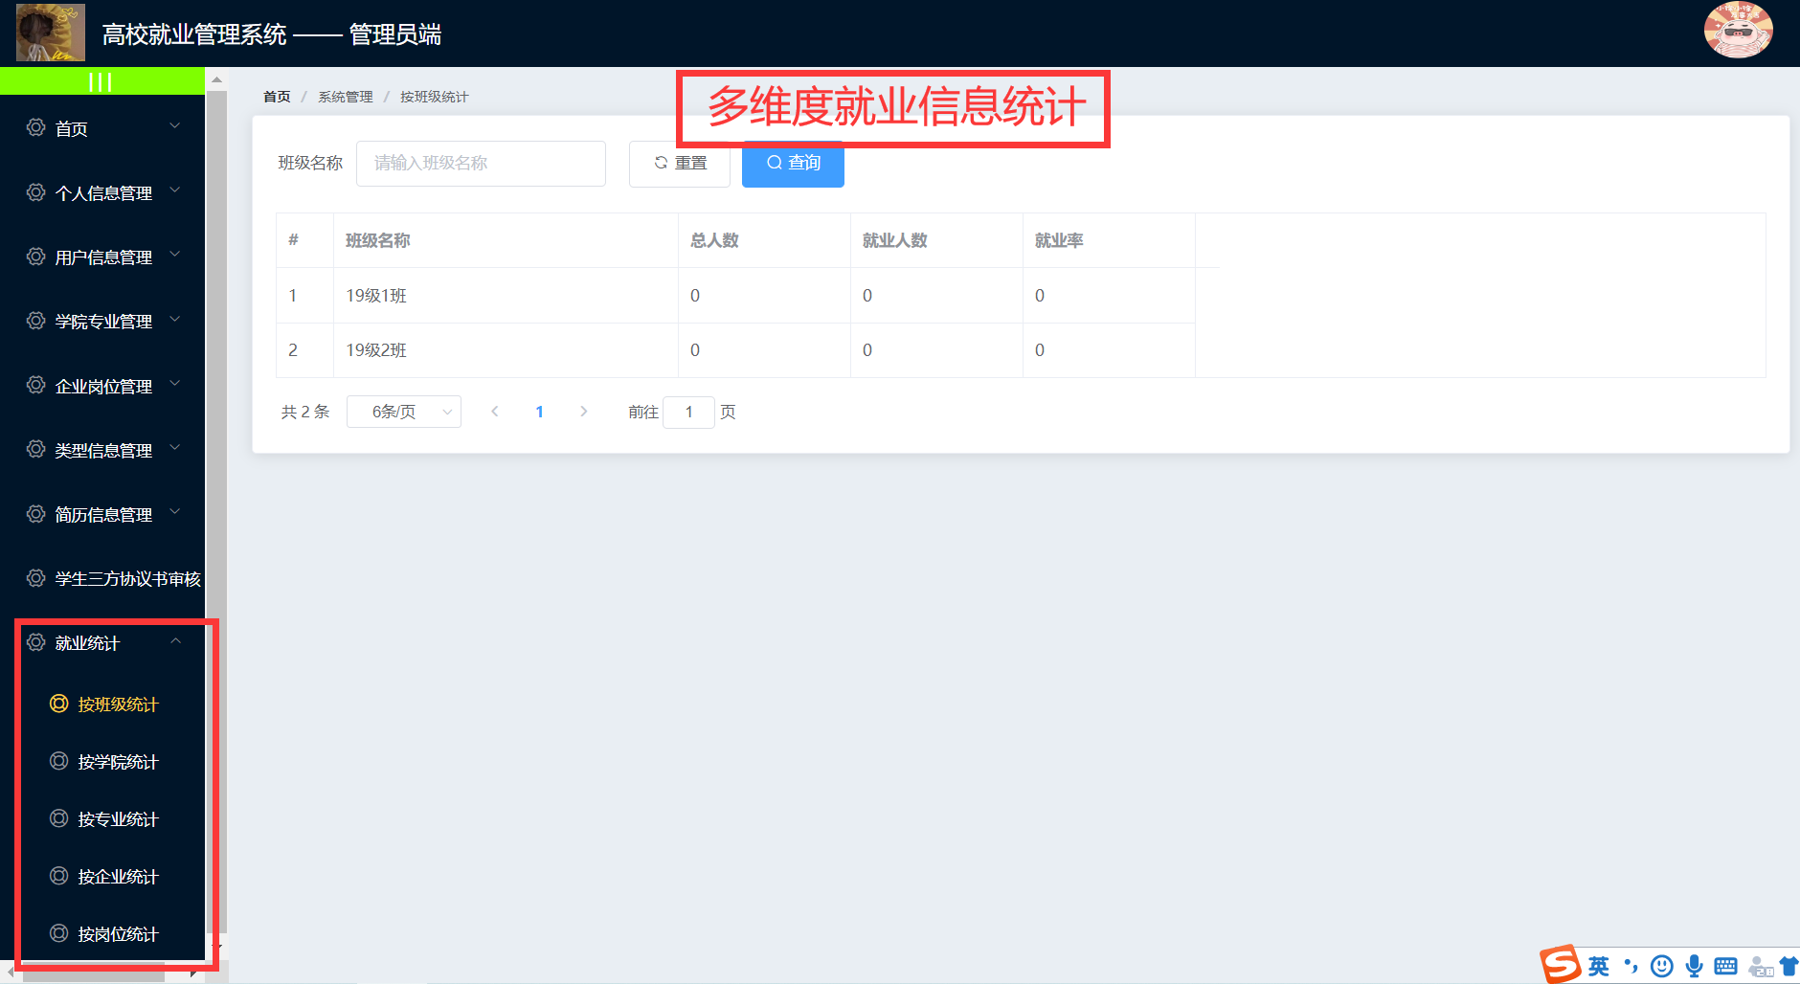Image resolution: width=1800 pixels, height=984 pixels.
Task: Click Sogou input method S icon
Action: click(x=1561, y=965)
